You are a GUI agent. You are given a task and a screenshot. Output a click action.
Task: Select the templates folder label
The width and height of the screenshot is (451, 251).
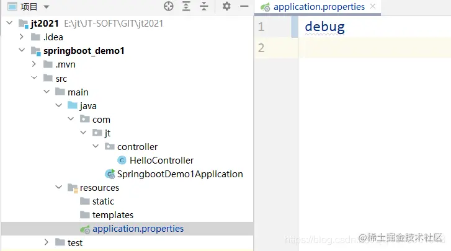coord(113,215)
